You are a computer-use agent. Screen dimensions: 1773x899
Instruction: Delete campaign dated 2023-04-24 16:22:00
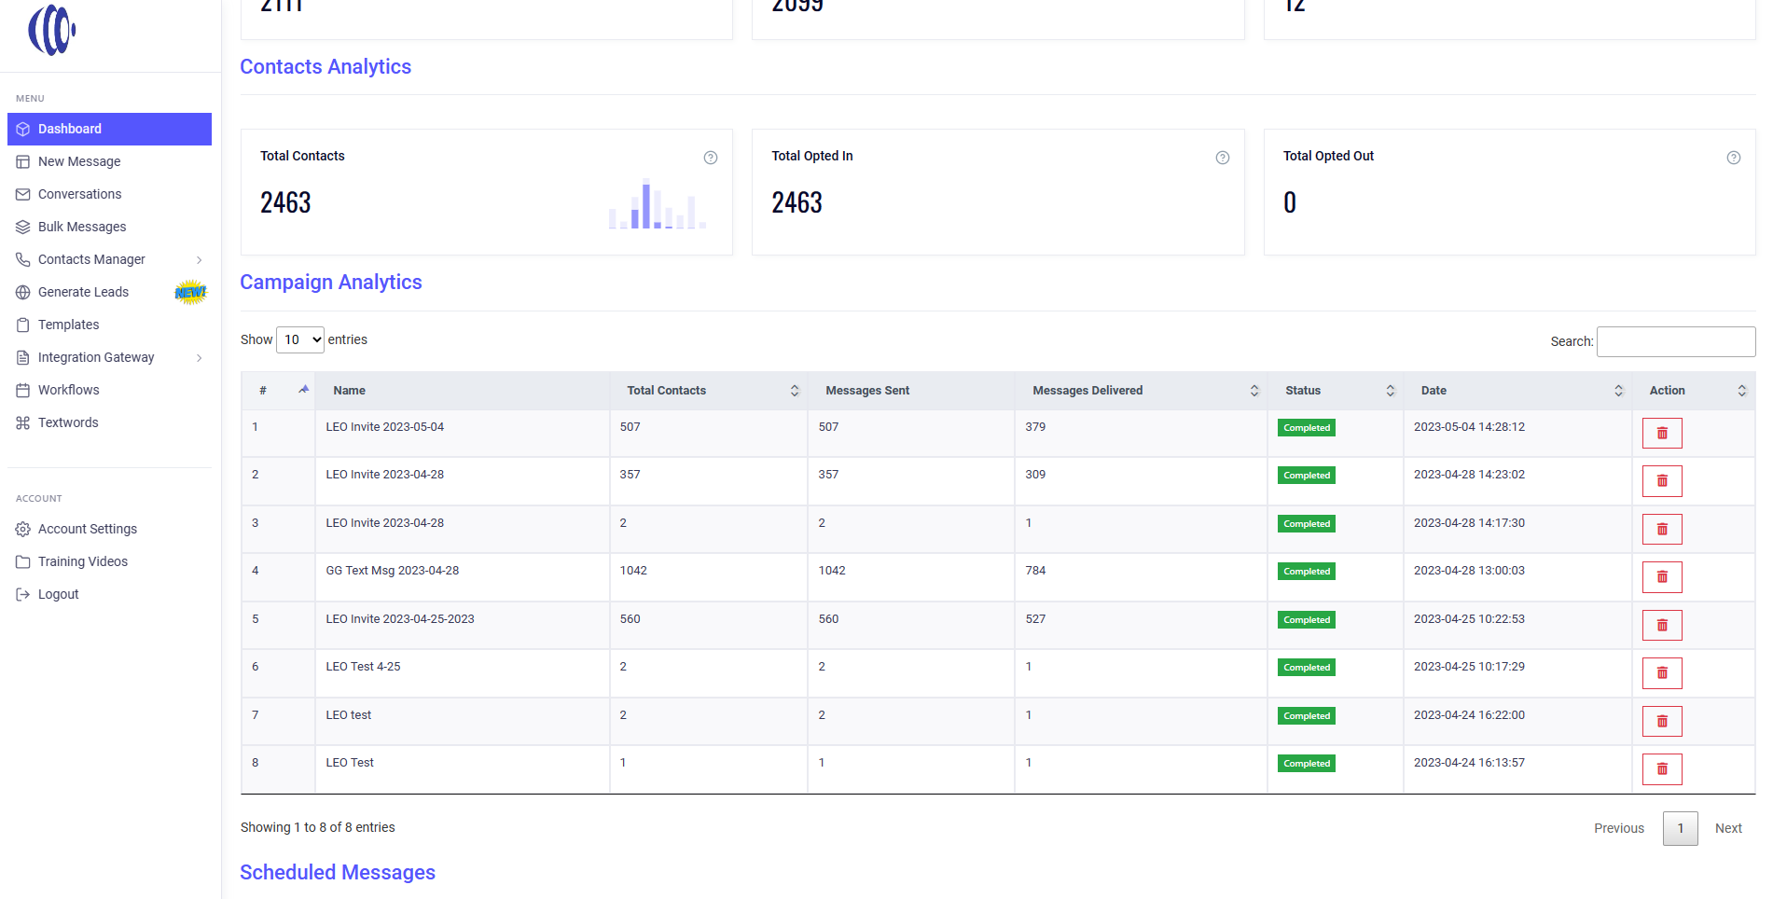(1661, 722)
